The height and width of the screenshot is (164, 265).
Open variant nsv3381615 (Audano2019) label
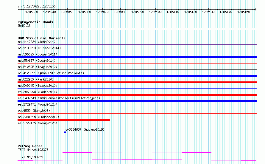pos(38,117)
